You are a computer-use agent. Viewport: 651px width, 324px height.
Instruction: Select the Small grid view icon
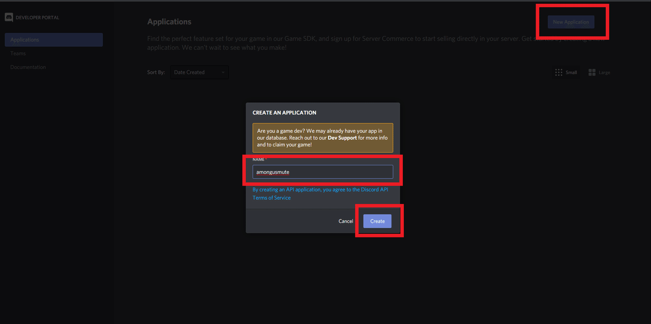click(558, 72)
